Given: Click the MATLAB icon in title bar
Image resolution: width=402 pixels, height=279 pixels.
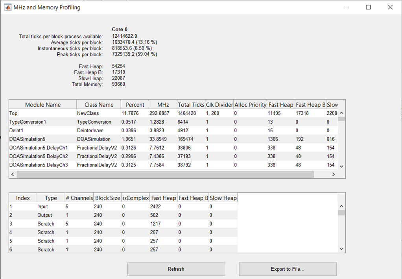Looking at the screenshot, I should point(7,7).
